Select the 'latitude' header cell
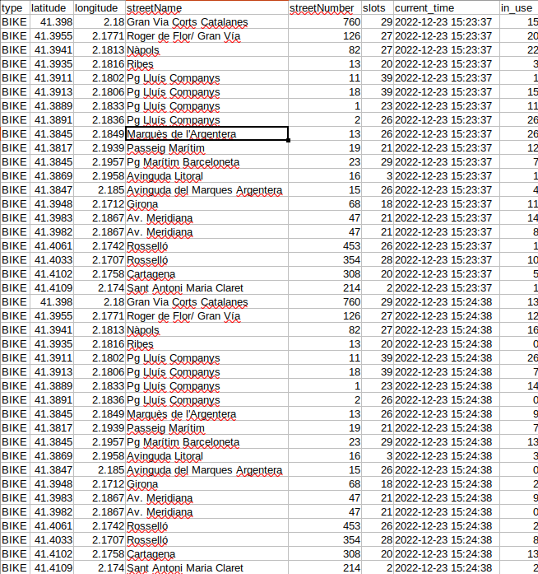The height and width of the screenshot is (574, 538). point(51,7)
